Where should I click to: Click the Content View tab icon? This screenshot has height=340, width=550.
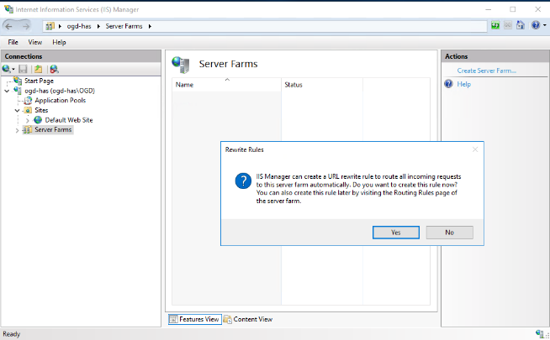[x=228, y=319]
